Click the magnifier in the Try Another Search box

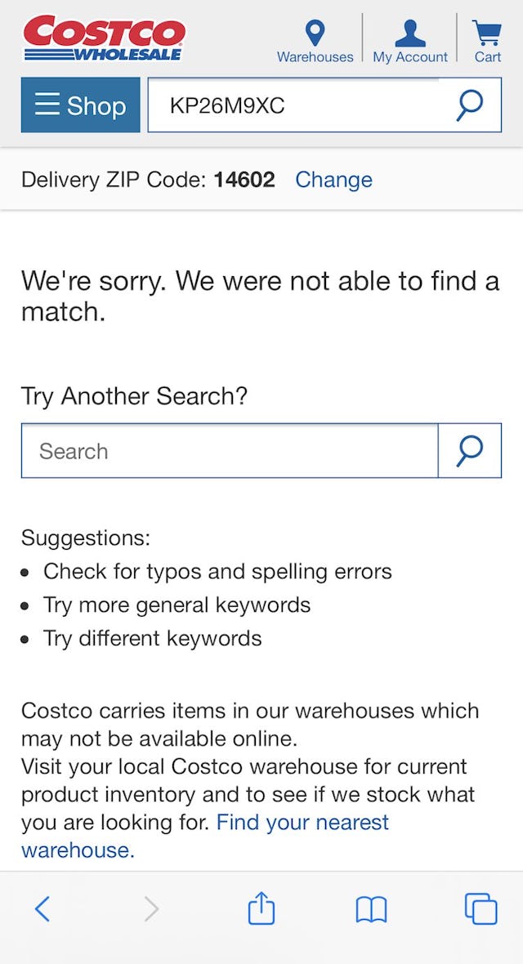(x=470, y=450)
